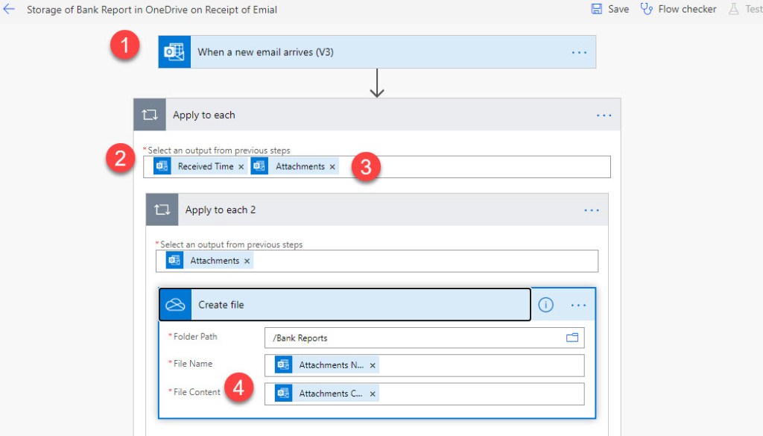Screen dimensions: 763x436
Task: Open Create file action ellipsis menu
Action: [578, 306]
